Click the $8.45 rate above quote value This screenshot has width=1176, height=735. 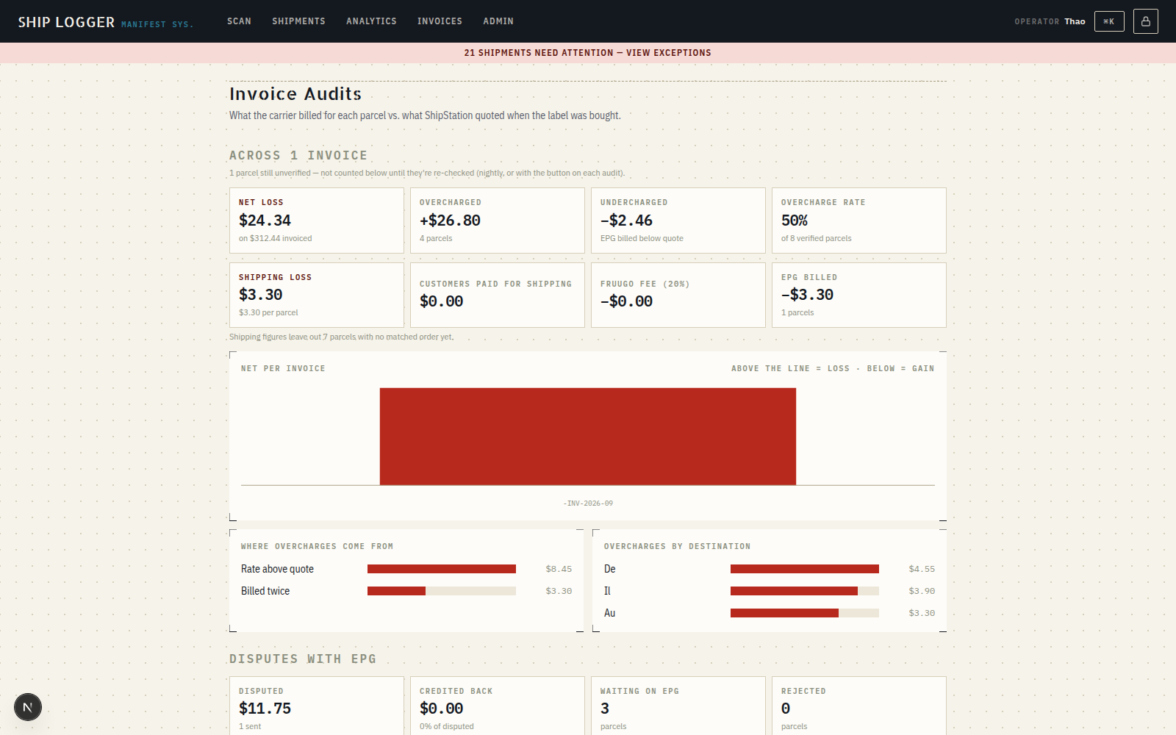[x=559, y=569]
